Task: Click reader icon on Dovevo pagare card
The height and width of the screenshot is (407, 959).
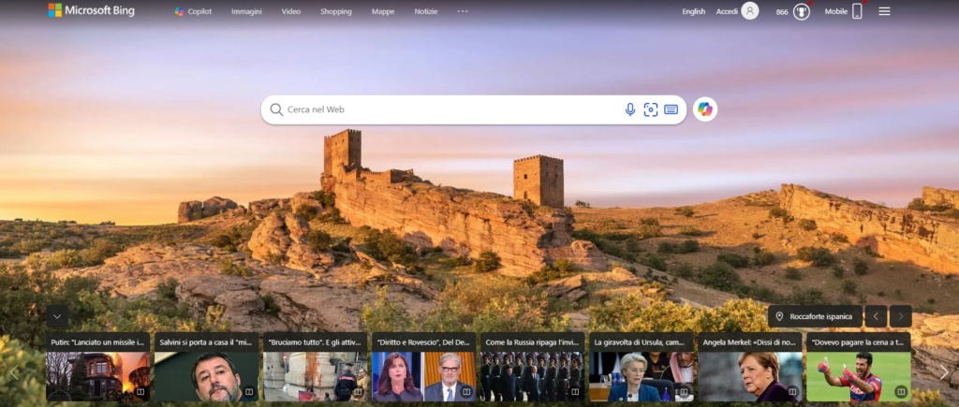Action: (x=901, y=392)
